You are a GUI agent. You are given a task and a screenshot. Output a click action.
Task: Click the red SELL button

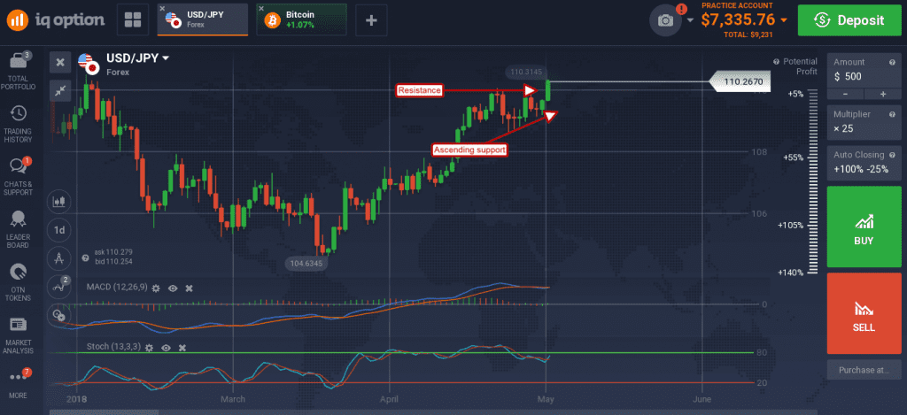click(x=864, y=313)
